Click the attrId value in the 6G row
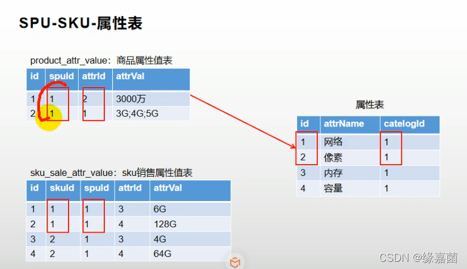 121,209
